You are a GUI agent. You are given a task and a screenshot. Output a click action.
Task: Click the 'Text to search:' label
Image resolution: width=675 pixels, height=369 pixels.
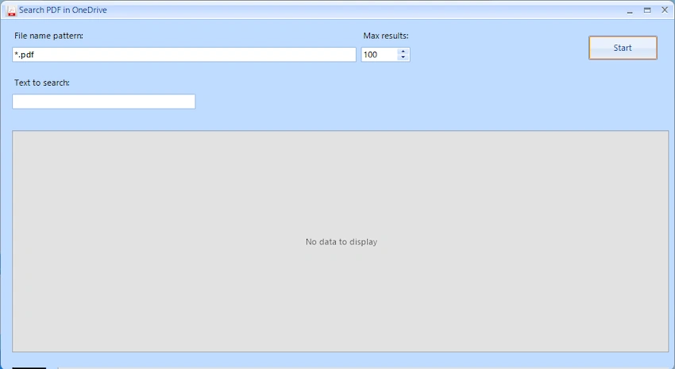pos(42,83)
